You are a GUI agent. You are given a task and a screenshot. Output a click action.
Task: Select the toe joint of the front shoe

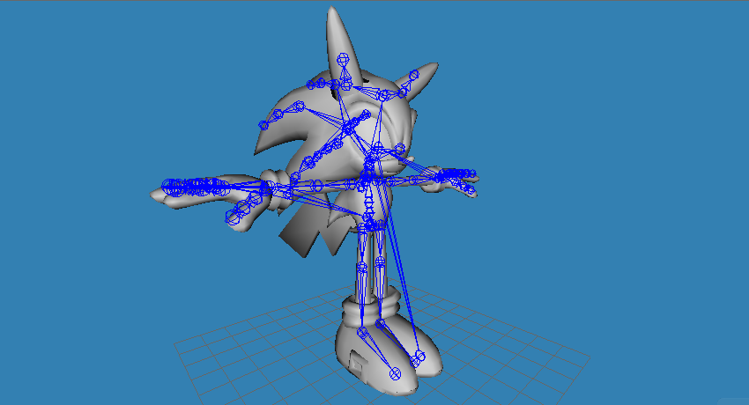[x=395, y=374]
